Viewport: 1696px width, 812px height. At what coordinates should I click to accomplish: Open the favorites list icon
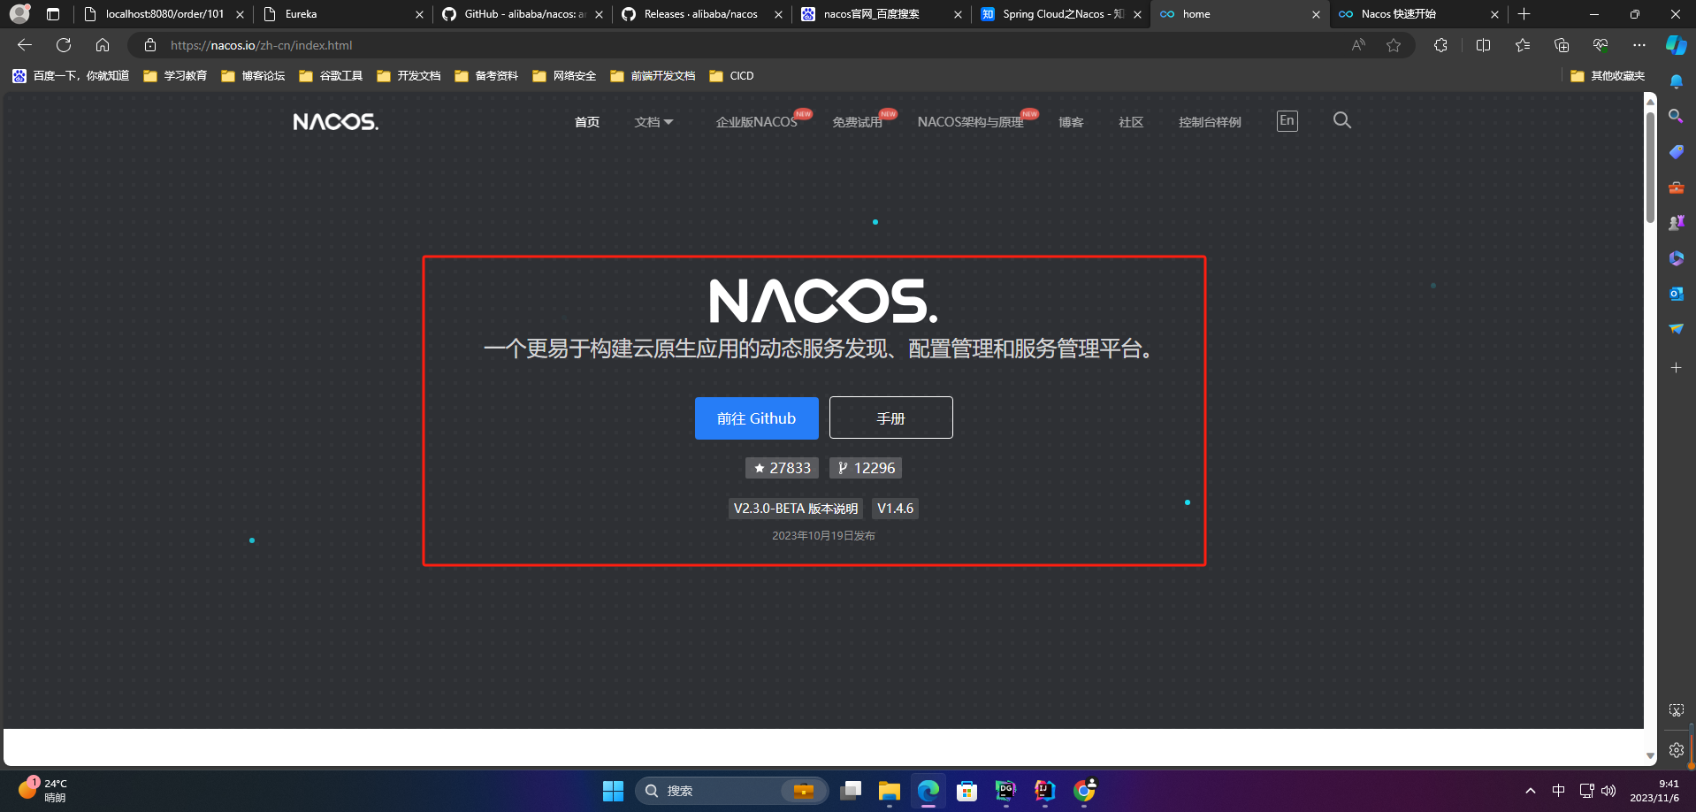click(1522, 45)
